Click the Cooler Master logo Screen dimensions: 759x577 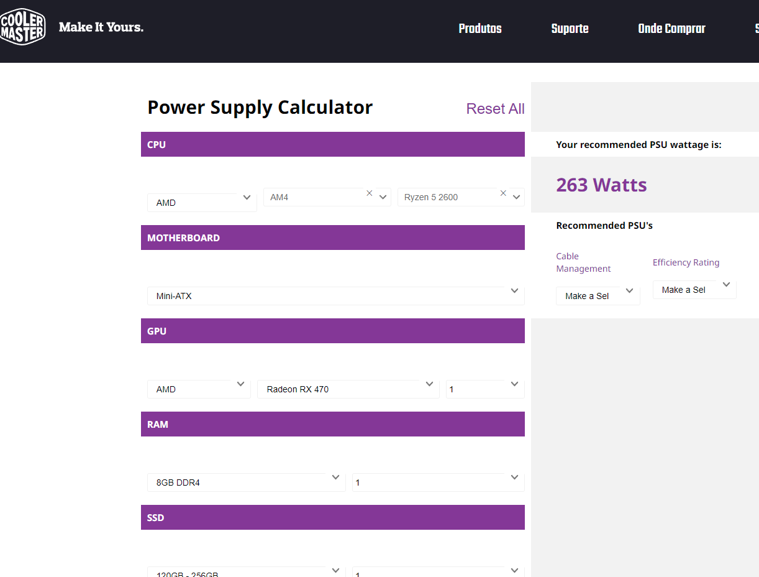[x=23, y=27]
